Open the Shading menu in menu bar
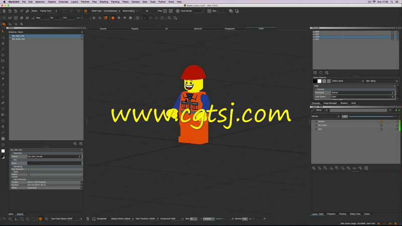Image resolution: width=402 pixels, height=226 pixels. (104, 2)
